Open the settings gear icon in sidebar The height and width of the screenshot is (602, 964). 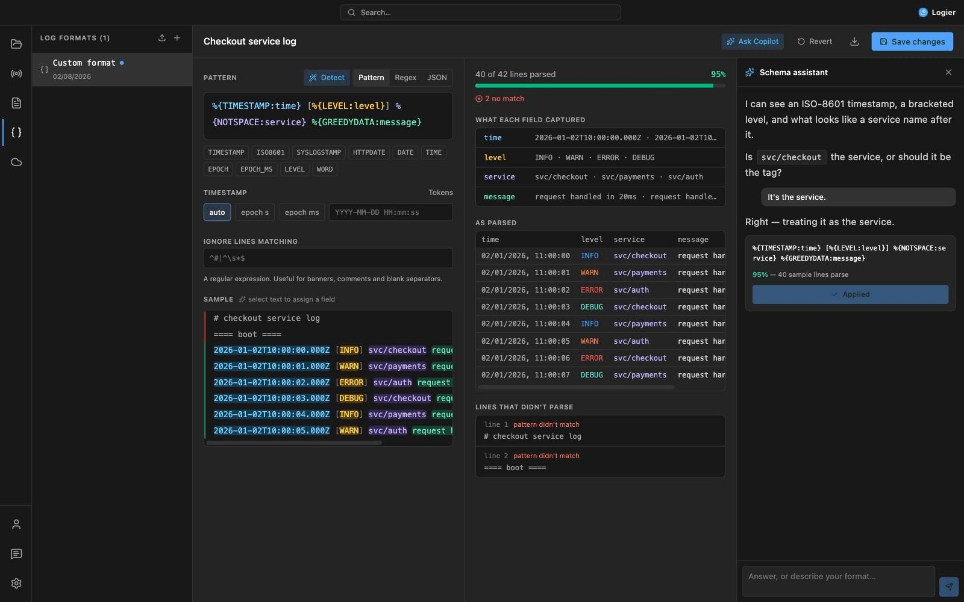point(16,583)
